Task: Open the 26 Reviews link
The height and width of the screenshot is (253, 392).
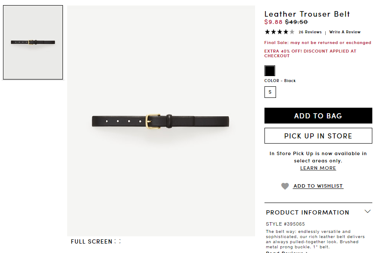Action: (310, 32)
